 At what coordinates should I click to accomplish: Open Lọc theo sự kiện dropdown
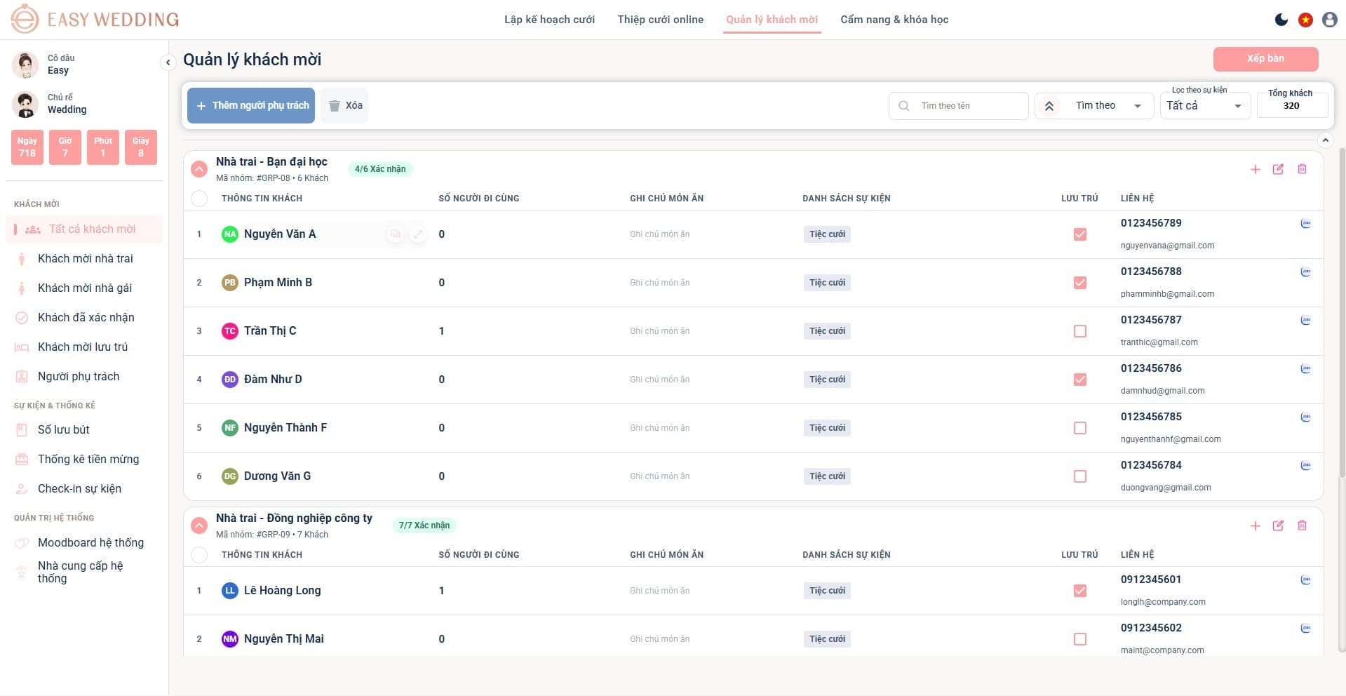(x=1205, y=106)
